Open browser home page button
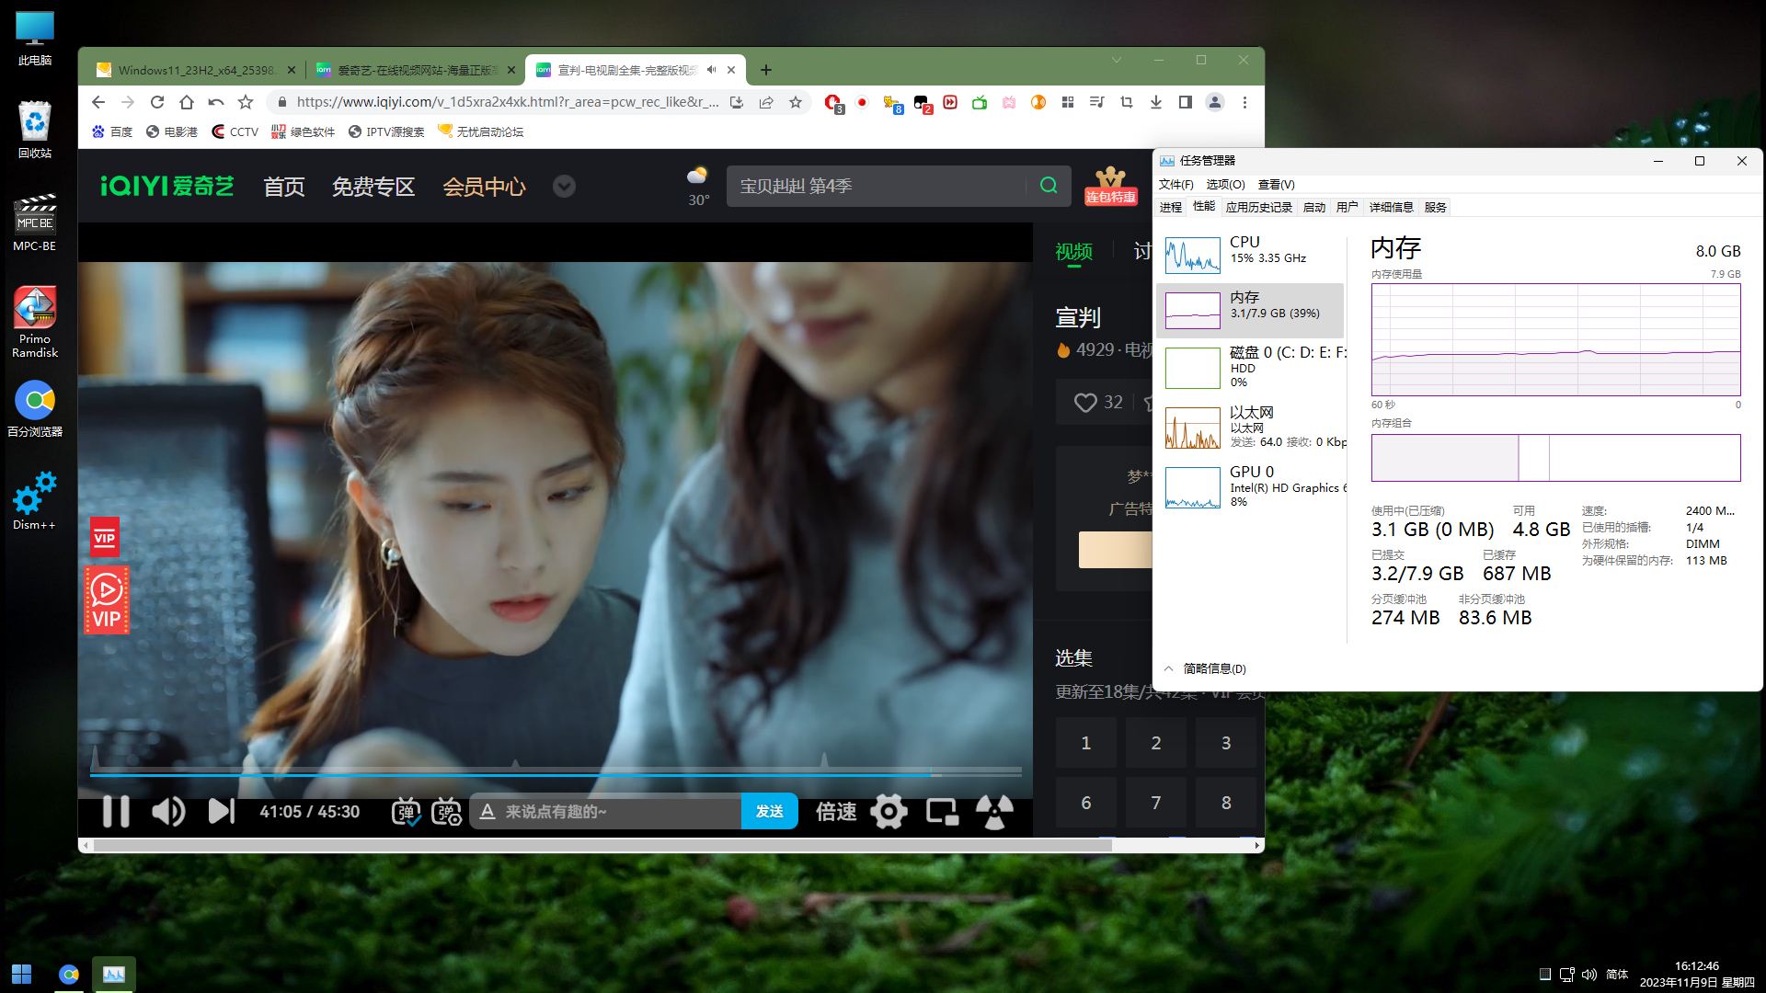The width and height of the screenshot is (1766, 993). (x=187, y=102)
